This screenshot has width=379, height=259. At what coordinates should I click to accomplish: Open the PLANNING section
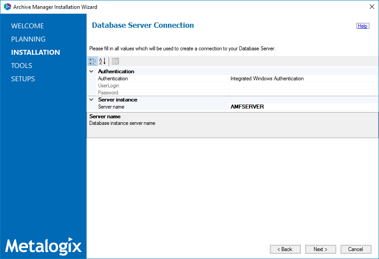point(28,39)
